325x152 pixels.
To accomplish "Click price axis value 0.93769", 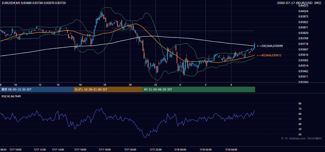I will click(x=303, y=39).
